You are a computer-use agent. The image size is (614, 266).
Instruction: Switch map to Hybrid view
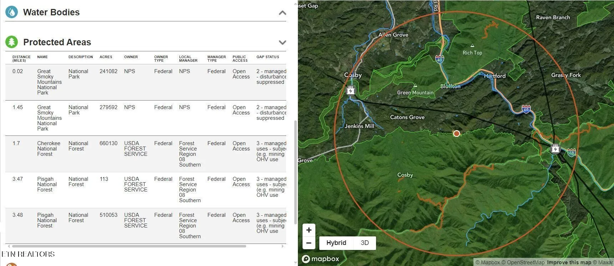(x=336, y=243)
